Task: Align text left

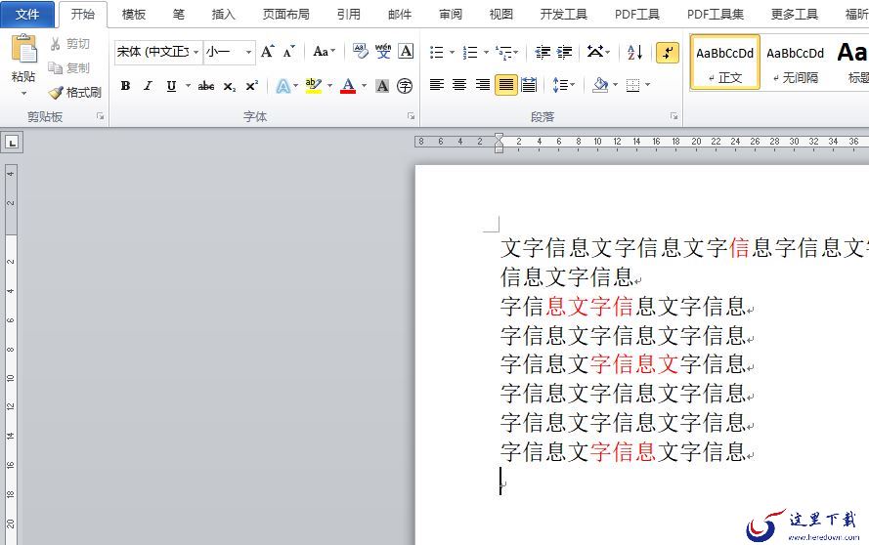Action: point(437,85)
